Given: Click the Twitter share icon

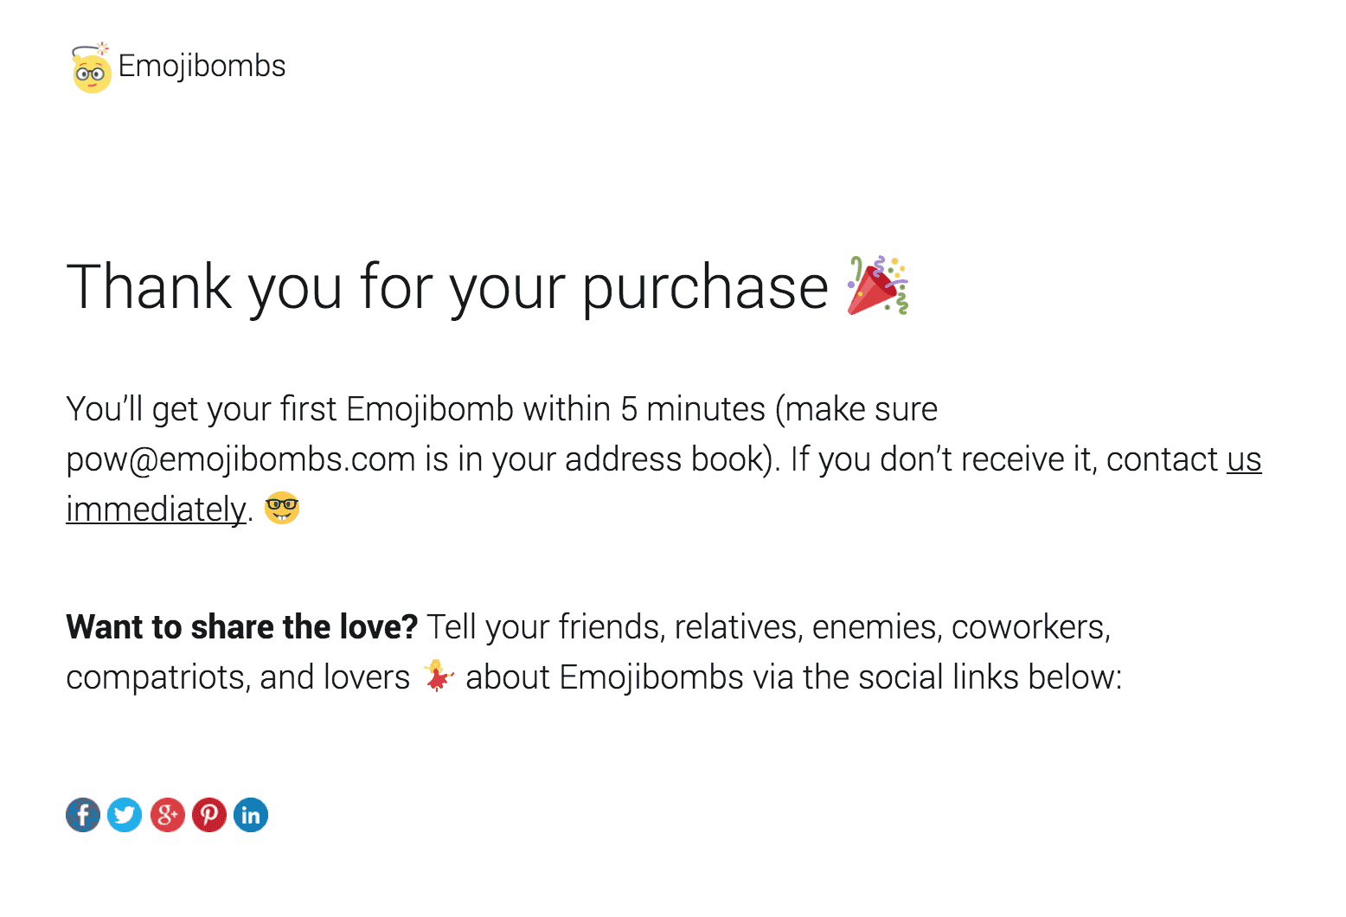Looking at the screenshot, I should point(125,814).
